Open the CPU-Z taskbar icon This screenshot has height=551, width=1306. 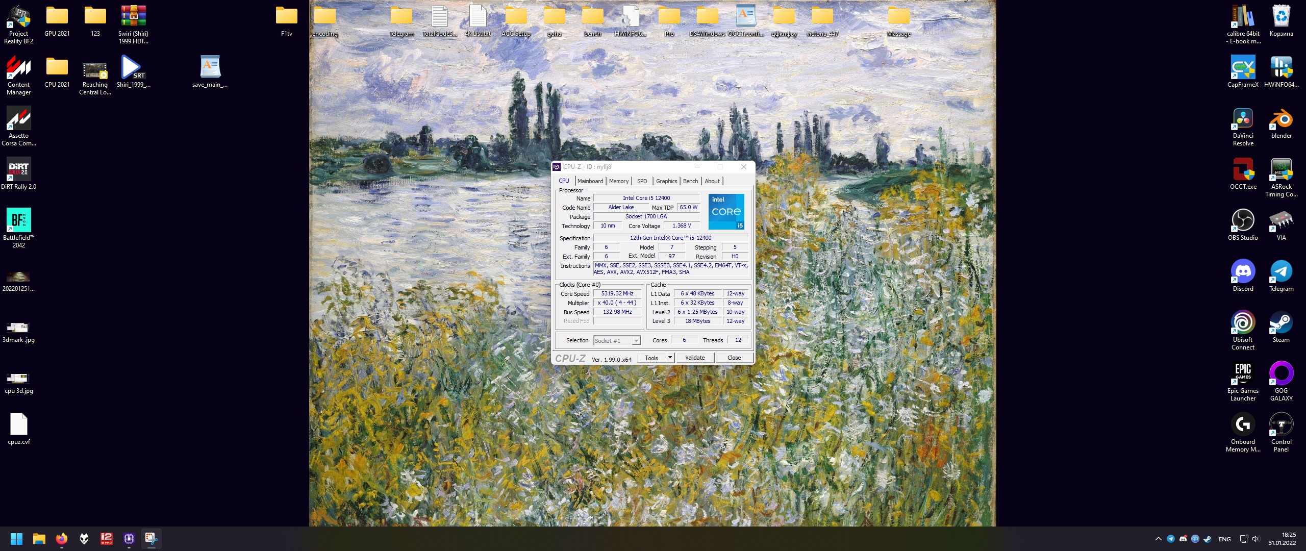(129, 539)
